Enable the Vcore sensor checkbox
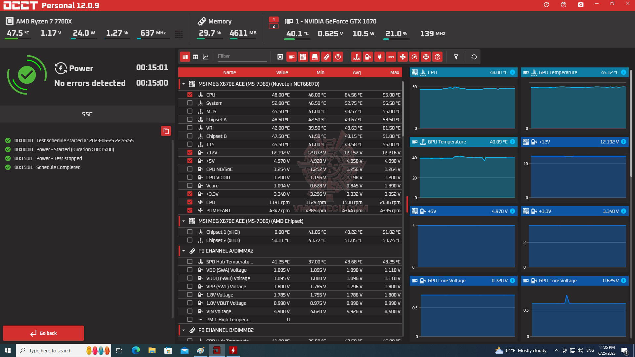 (190, 185)
